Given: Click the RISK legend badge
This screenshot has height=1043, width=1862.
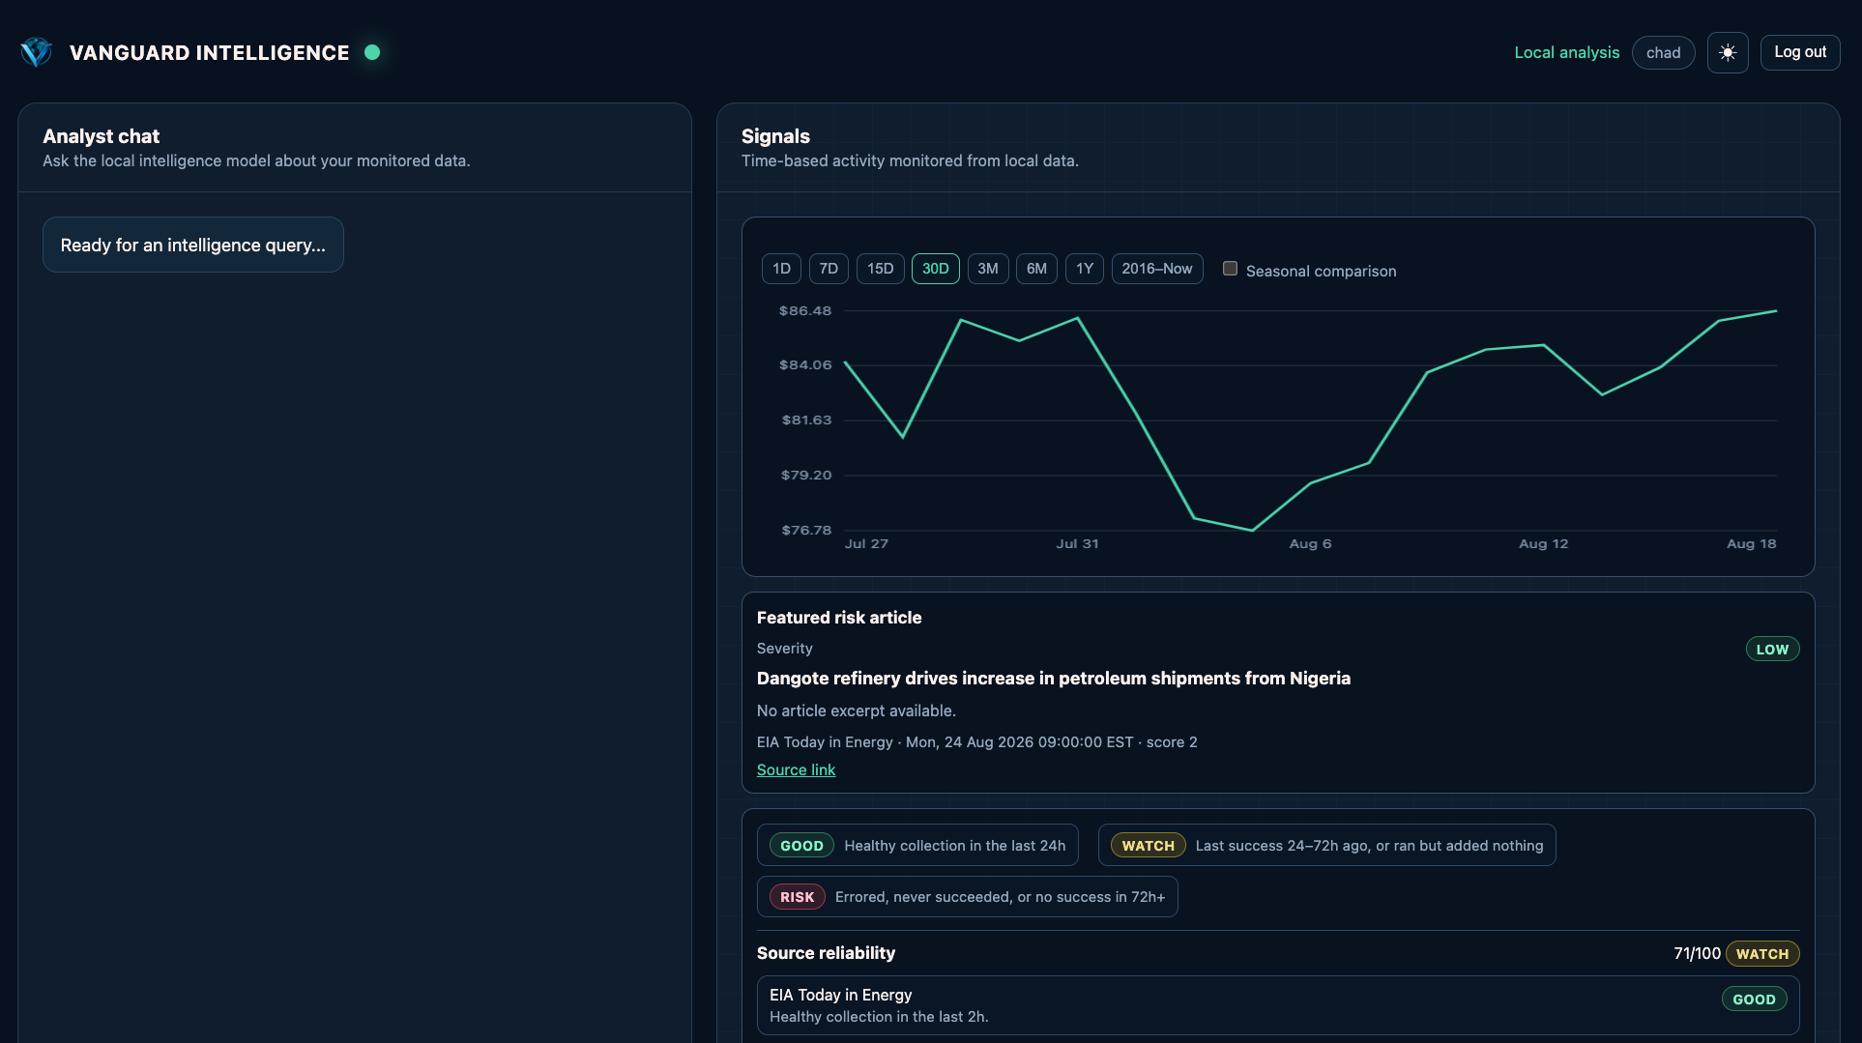Looking at the screenshot, I should tap(797, 897).
